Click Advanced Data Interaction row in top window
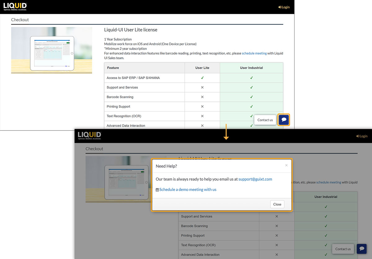Image resolution: width=372 pixels, height=259 pixels. (x=194, y=125)
